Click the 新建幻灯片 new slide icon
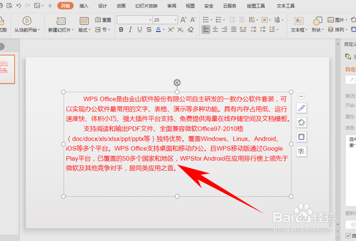This screenshot has width=356, height=241. (61, 21)
